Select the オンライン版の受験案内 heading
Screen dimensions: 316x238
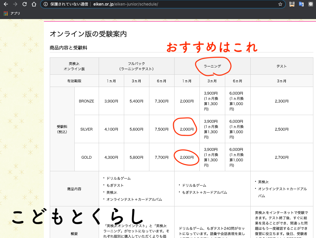88,34
